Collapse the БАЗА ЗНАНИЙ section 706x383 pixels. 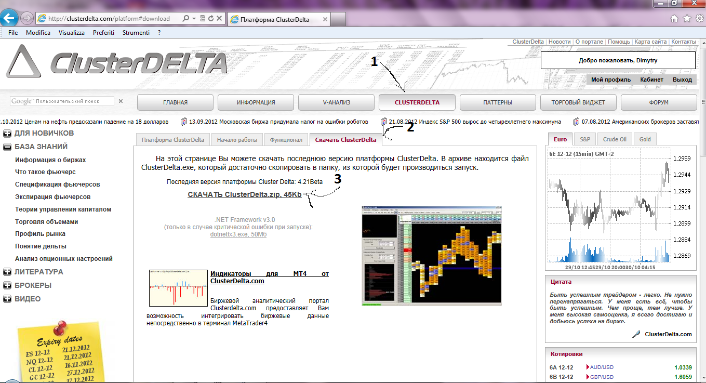pos(7,147)
